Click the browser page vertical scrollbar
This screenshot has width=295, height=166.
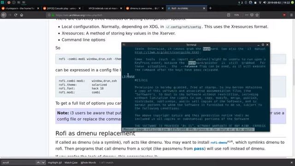(x=294, y=71)
